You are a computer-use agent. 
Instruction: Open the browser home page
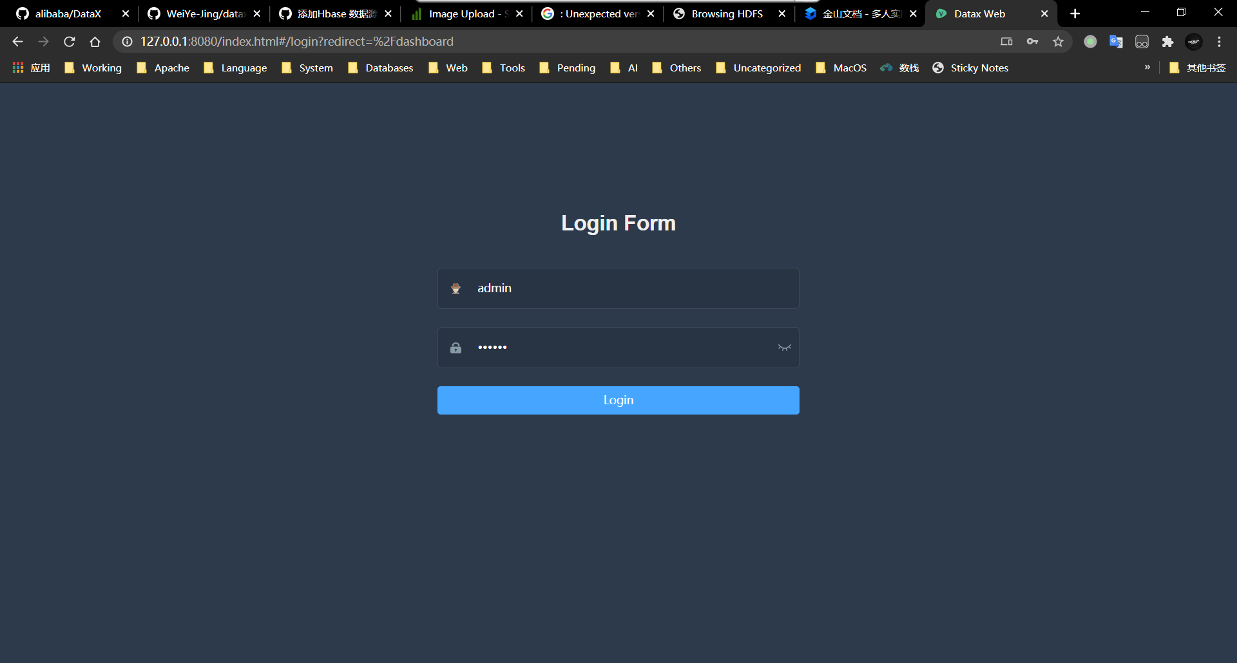(x=95, y=42)
